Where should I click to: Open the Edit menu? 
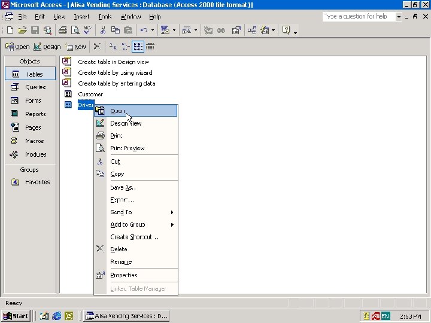point(40,17)
